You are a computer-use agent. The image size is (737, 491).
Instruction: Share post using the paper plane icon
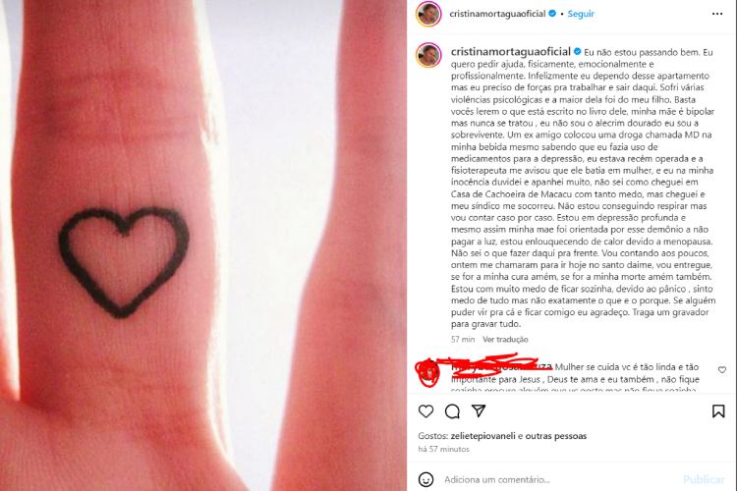pos(479,410)
